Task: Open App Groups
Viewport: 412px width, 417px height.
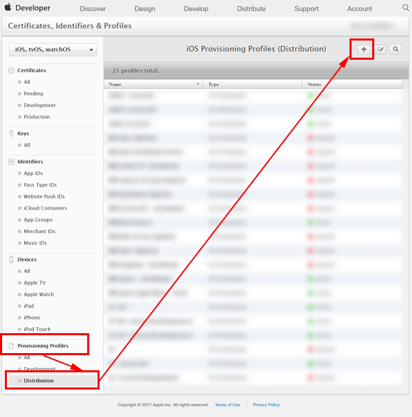Action: 38,220
